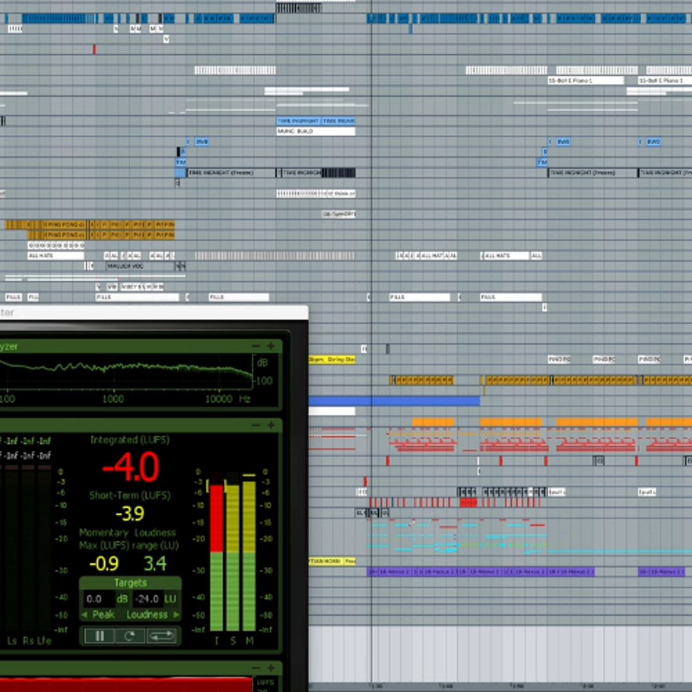Toggle the S (Short-term) meter column label
The height and width of the screenshot is (692, 692).
coord(233,641)
